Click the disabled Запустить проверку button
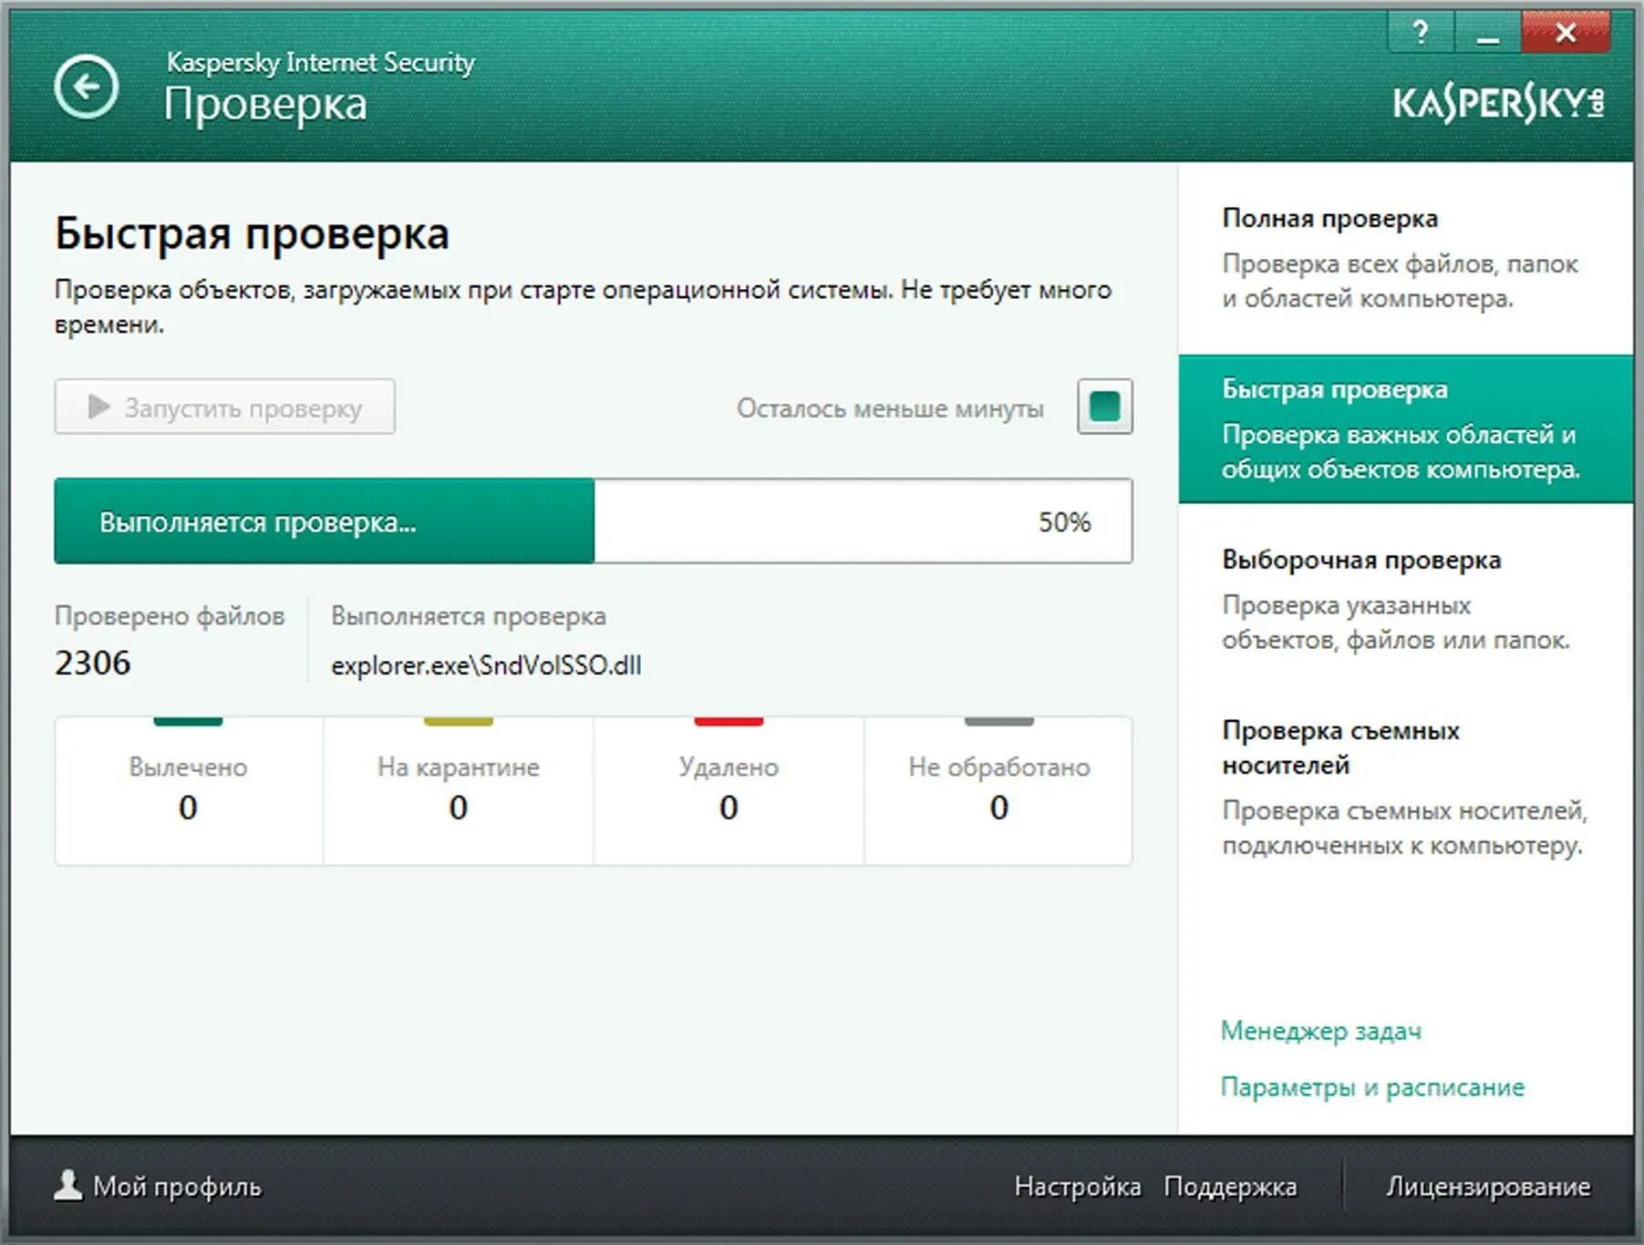Viewport: 1644px width, 1245px height. (x=224, y=406)
